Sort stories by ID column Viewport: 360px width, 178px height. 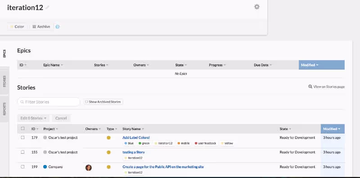[35, 129]
